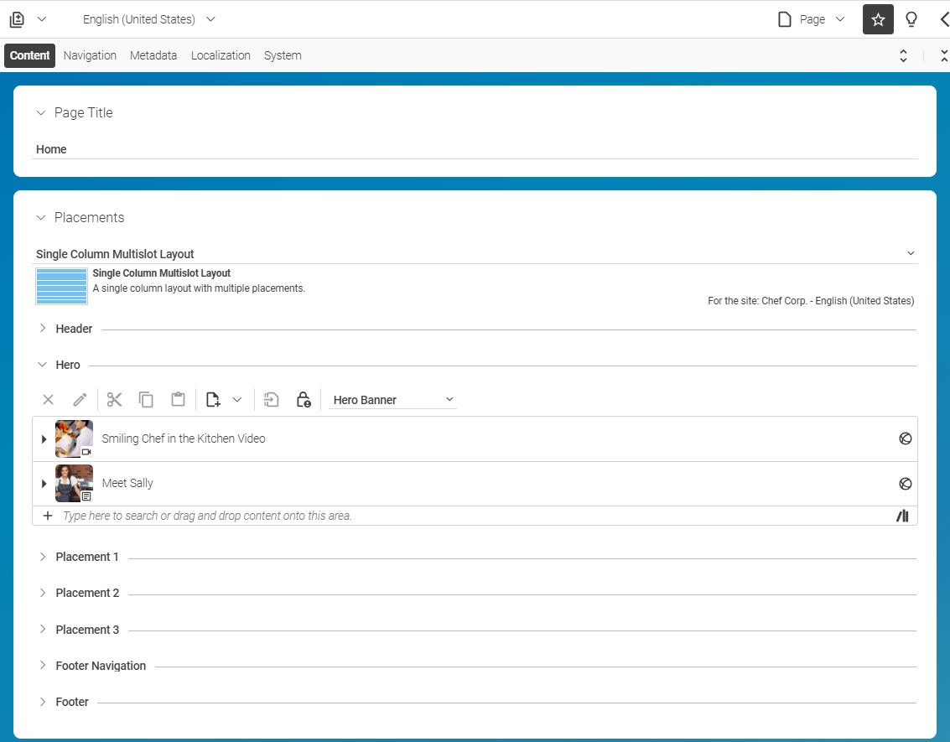Open the Localization tab
Viewport: 950px width, 742px height.
(x=221, y=55)
